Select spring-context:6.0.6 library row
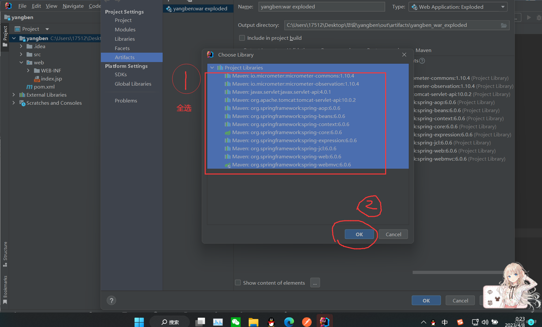 click(308, 124)
